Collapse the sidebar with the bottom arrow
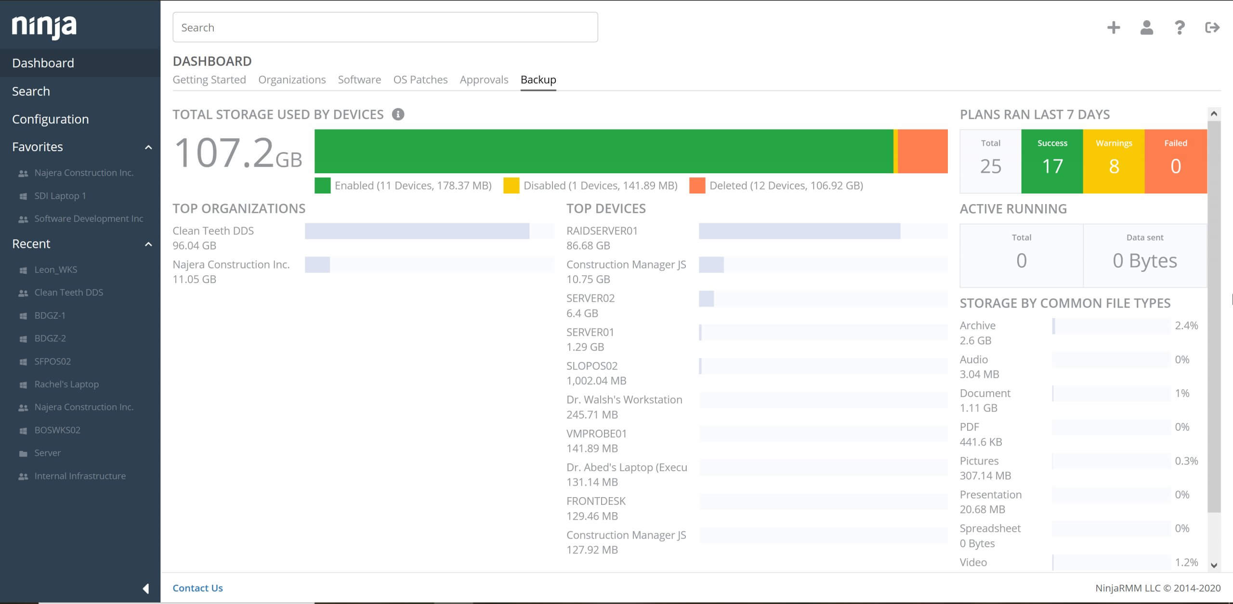Screen dimensions: 1233x604 pos(147,588)
